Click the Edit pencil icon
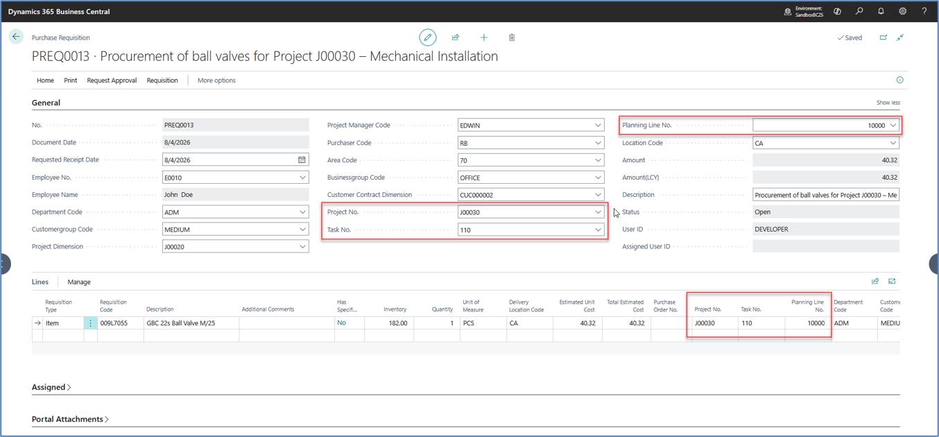 [x=428, y=37]
